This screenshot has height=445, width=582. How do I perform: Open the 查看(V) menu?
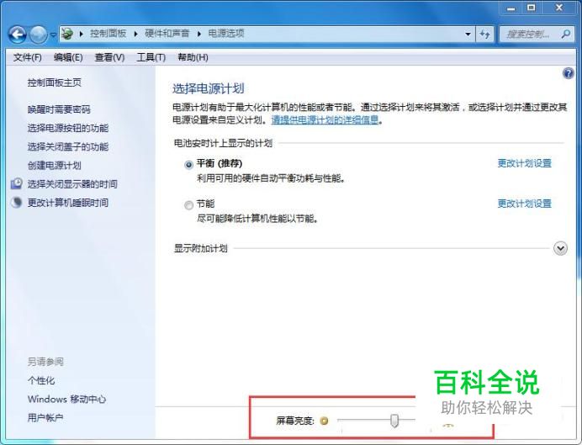(x=109, y=57)
